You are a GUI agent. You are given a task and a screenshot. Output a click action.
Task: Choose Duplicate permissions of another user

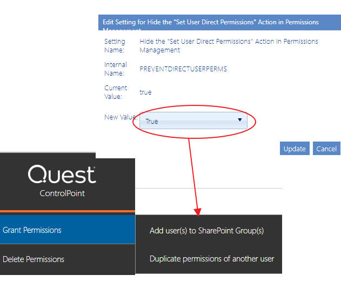pyautogui.click(x=212, y=259)
